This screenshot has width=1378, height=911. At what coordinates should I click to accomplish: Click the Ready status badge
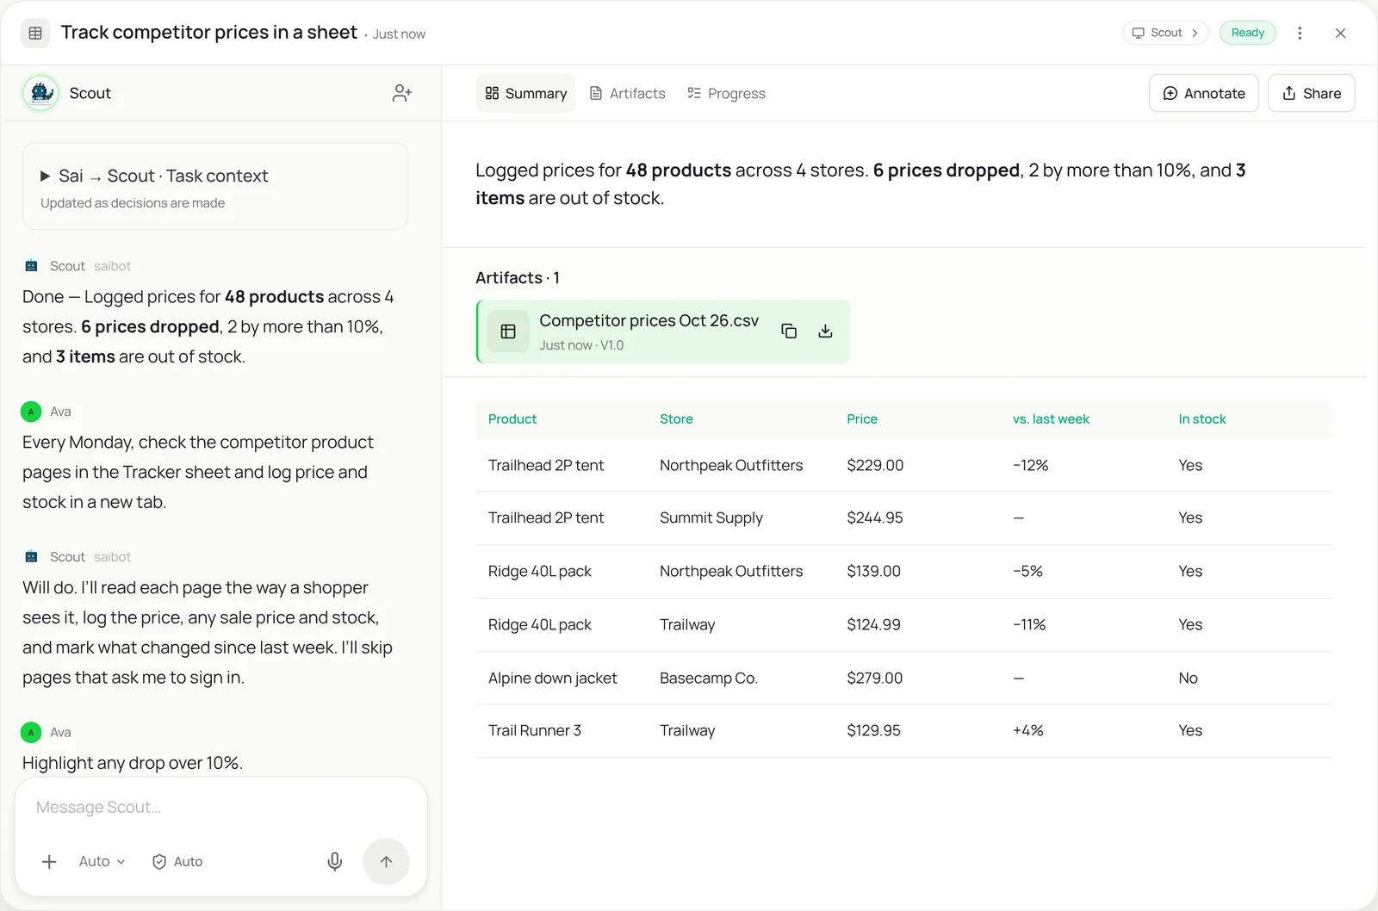tap(1247, 33)
